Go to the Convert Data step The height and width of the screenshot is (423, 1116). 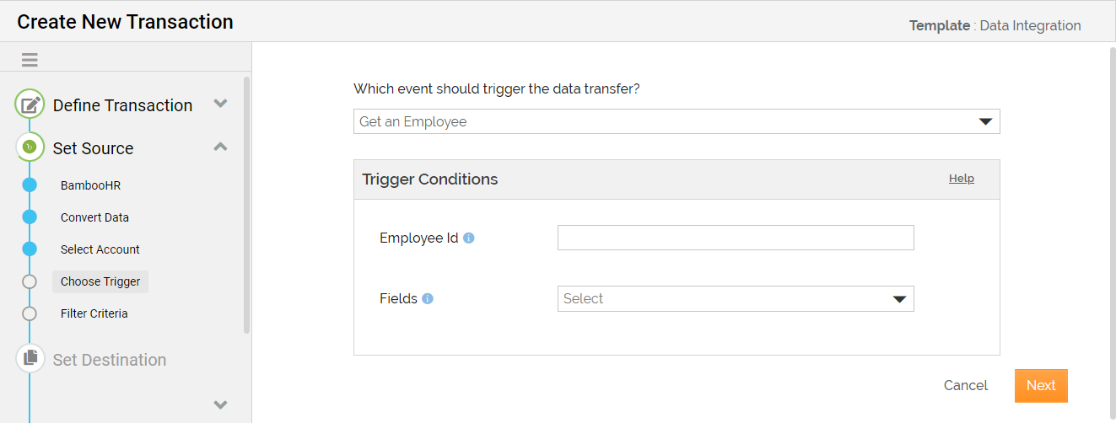pos(94,217)
